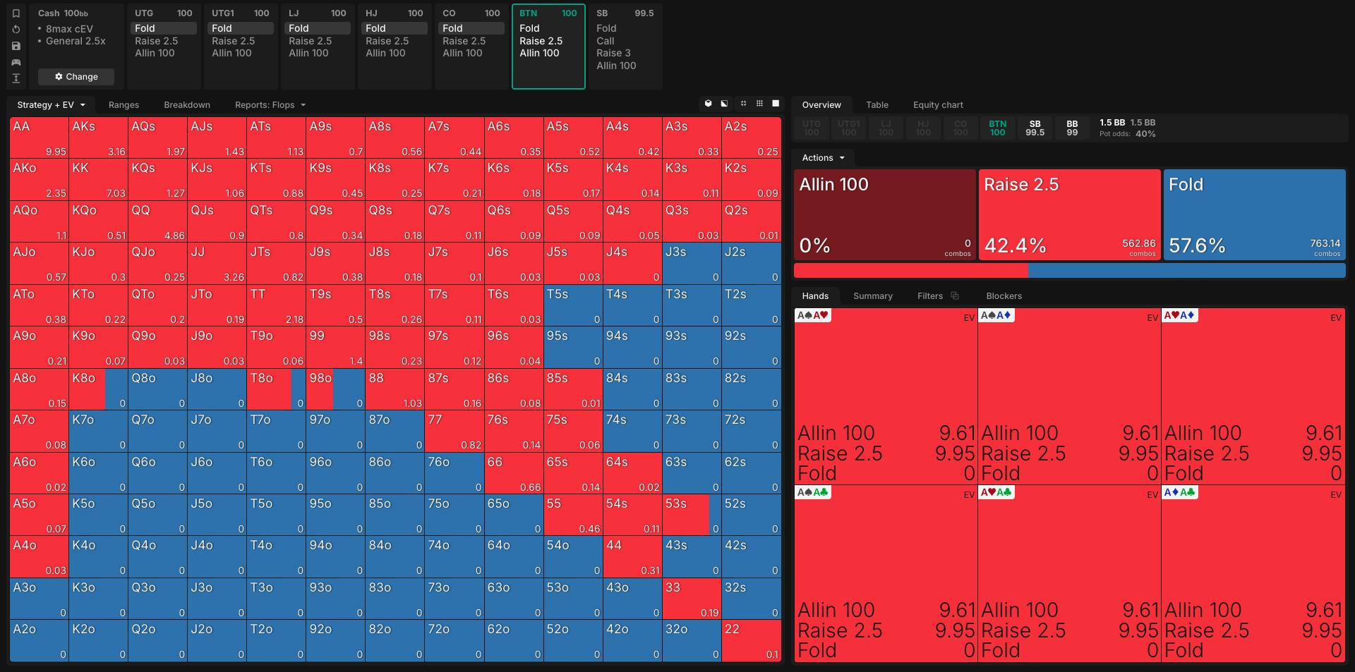1355x672 pixels.
Task: Open the Table tab
Action: (877, 105)
